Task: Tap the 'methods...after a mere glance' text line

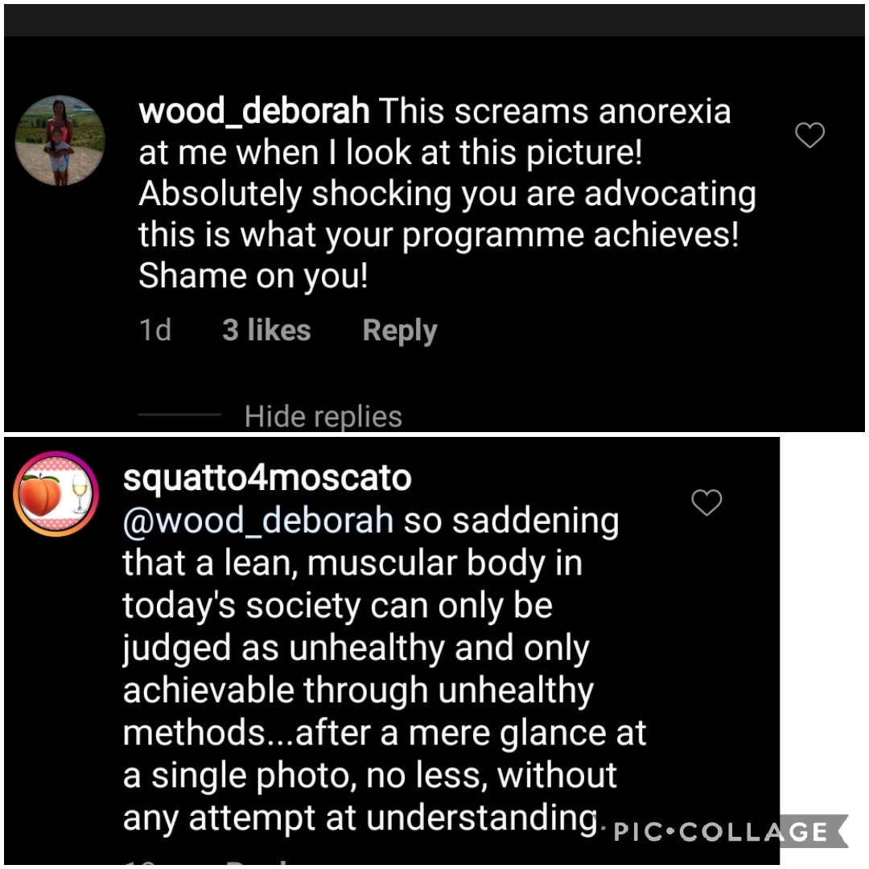Action: 385,733
